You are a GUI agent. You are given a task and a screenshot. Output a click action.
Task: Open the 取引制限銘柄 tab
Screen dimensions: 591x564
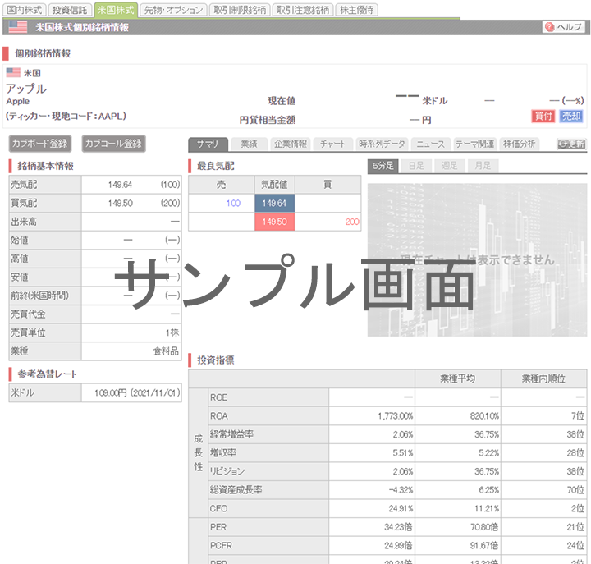tap(240, 10)
